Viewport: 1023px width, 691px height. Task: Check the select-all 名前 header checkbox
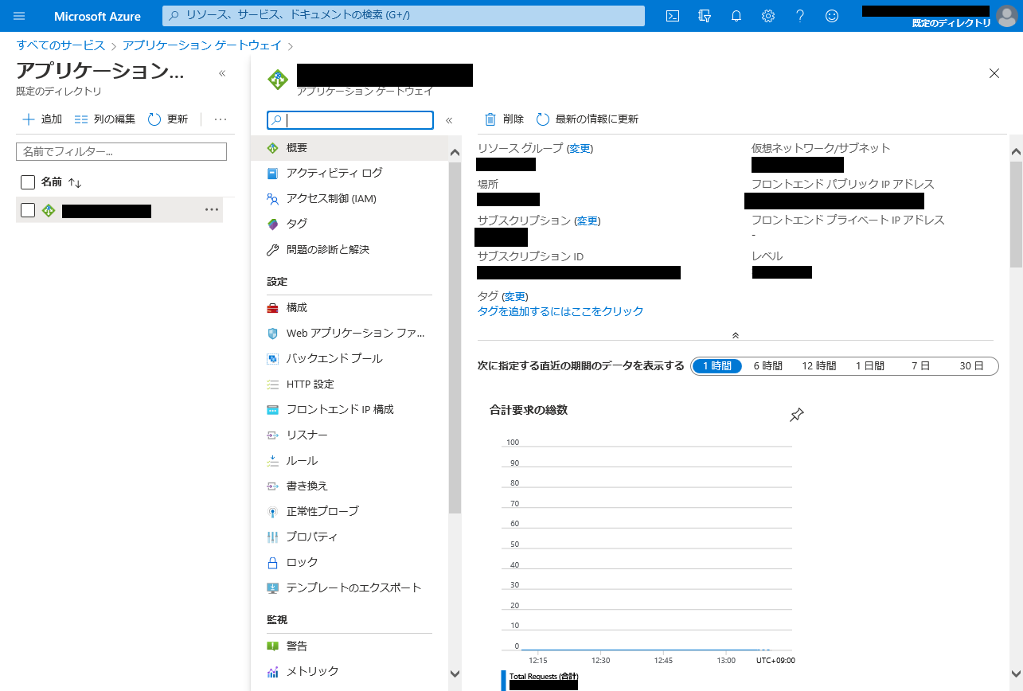[28, 182]
